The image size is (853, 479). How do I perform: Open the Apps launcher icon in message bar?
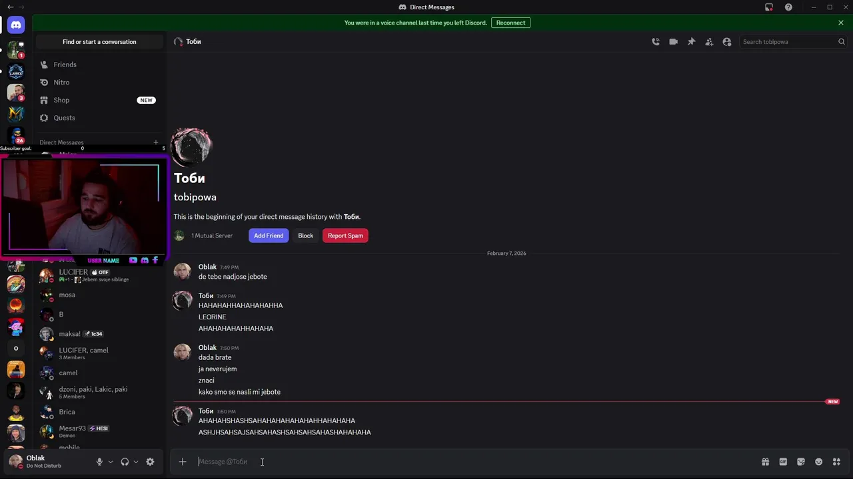coord(836,462)
